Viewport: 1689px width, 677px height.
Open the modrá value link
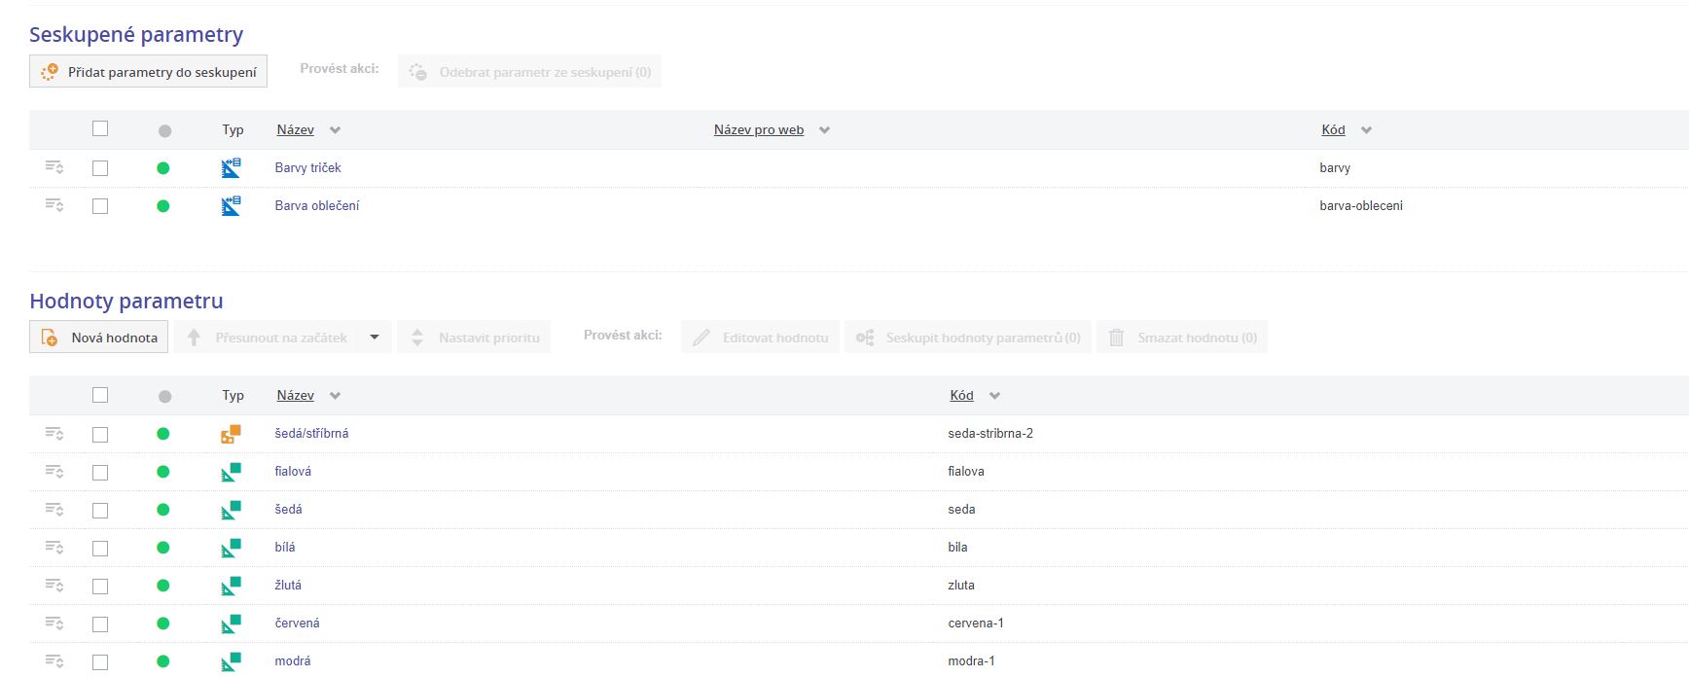(293, 660)
